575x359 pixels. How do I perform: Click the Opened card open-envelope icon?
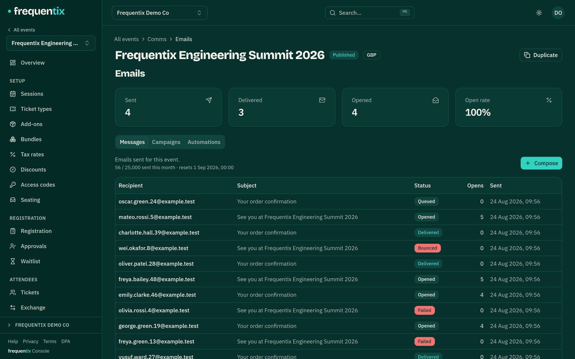click(436, 100)
